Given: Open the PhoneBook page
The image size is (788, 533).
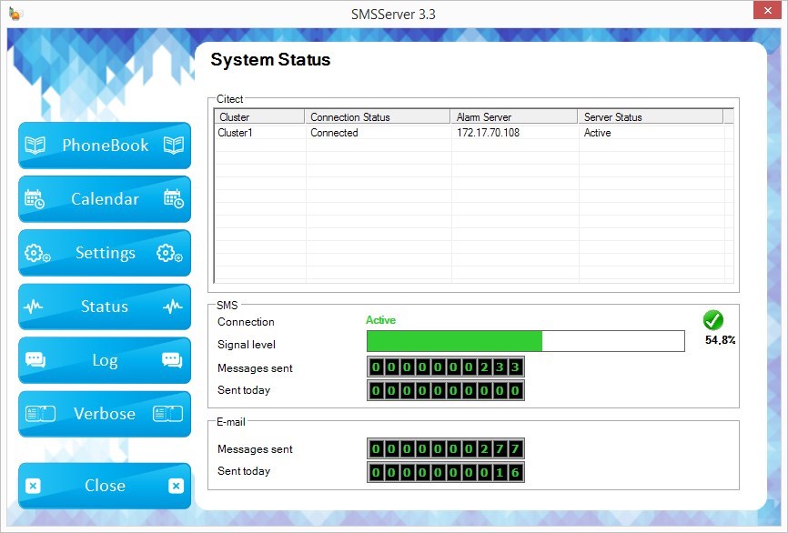Looking at the screenshot, I should click(105, 146).
